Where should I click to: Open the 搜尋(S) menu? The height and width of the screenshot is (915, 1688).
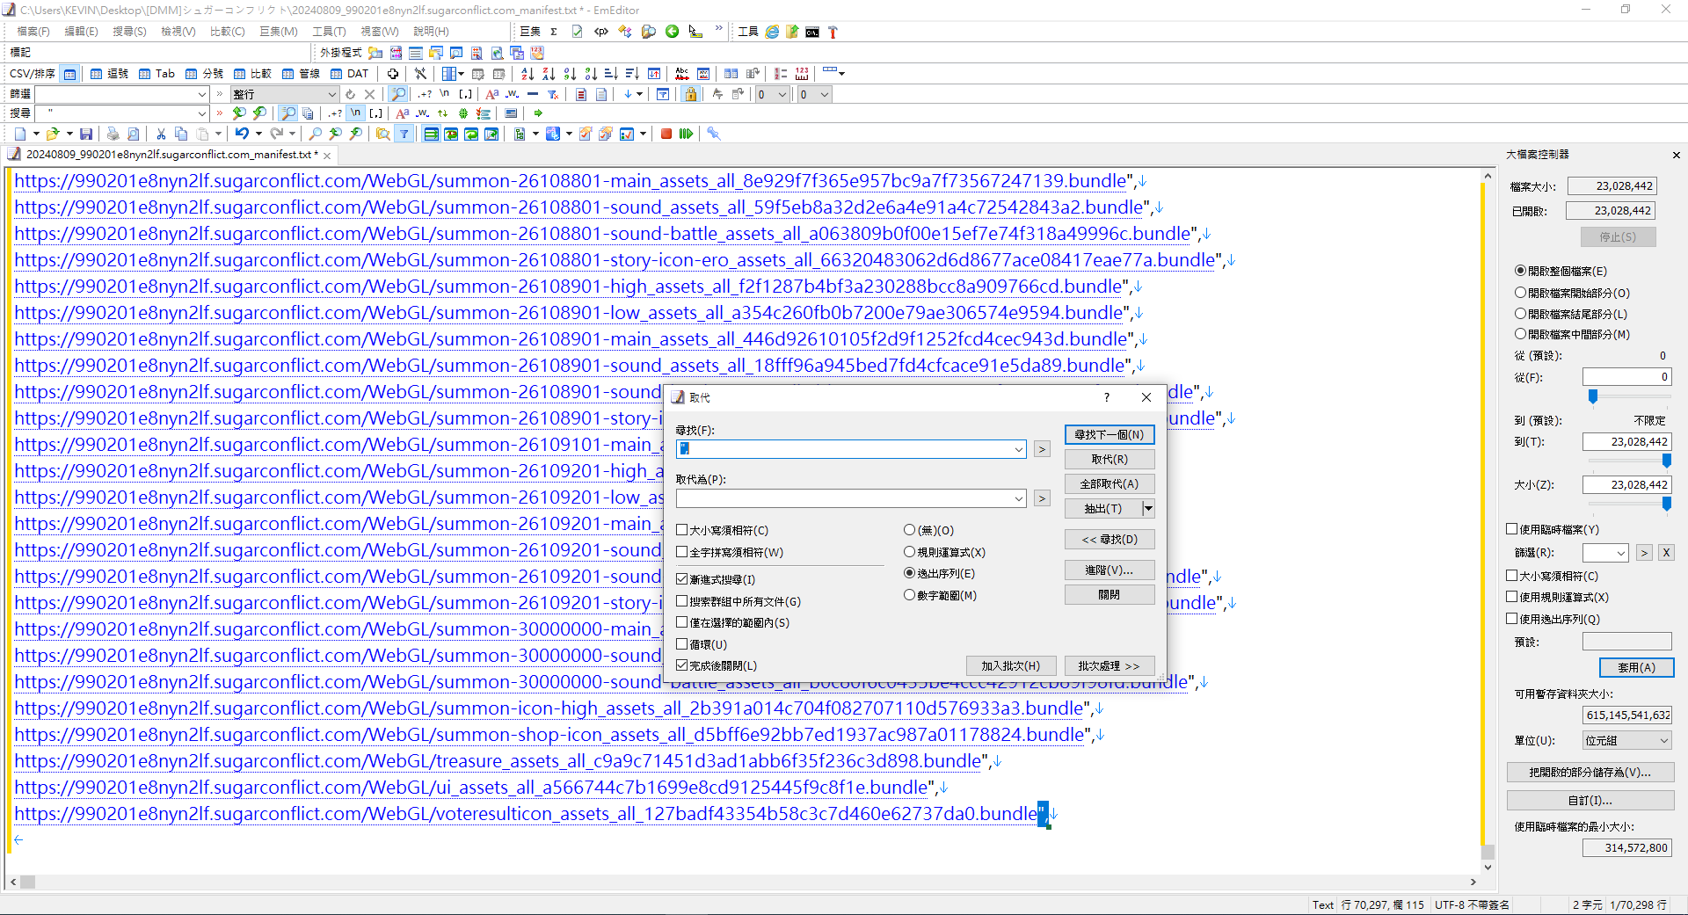coord(129,32)
